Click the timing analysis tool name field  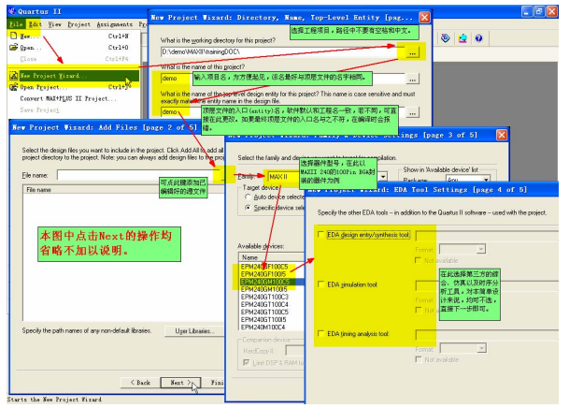pos(487,335)
